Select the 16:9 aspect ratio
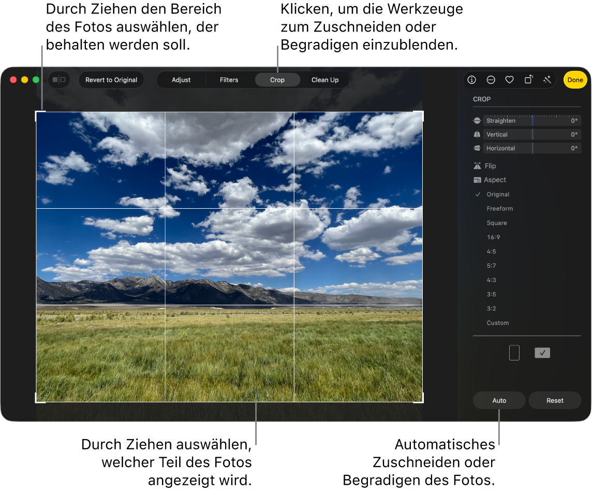 pos(493,237)
